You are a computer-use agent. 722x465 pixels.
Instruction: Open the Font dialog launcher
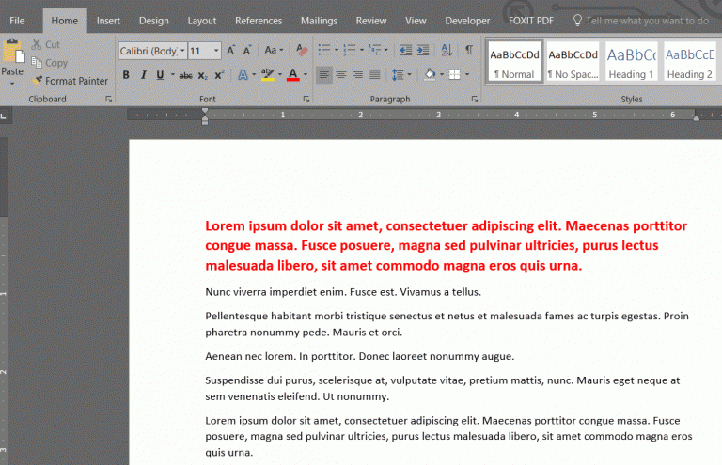[x=306, y=99]
